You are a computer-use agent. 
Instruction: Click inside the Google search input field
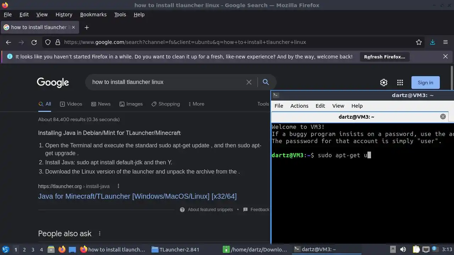click(167, 82)
